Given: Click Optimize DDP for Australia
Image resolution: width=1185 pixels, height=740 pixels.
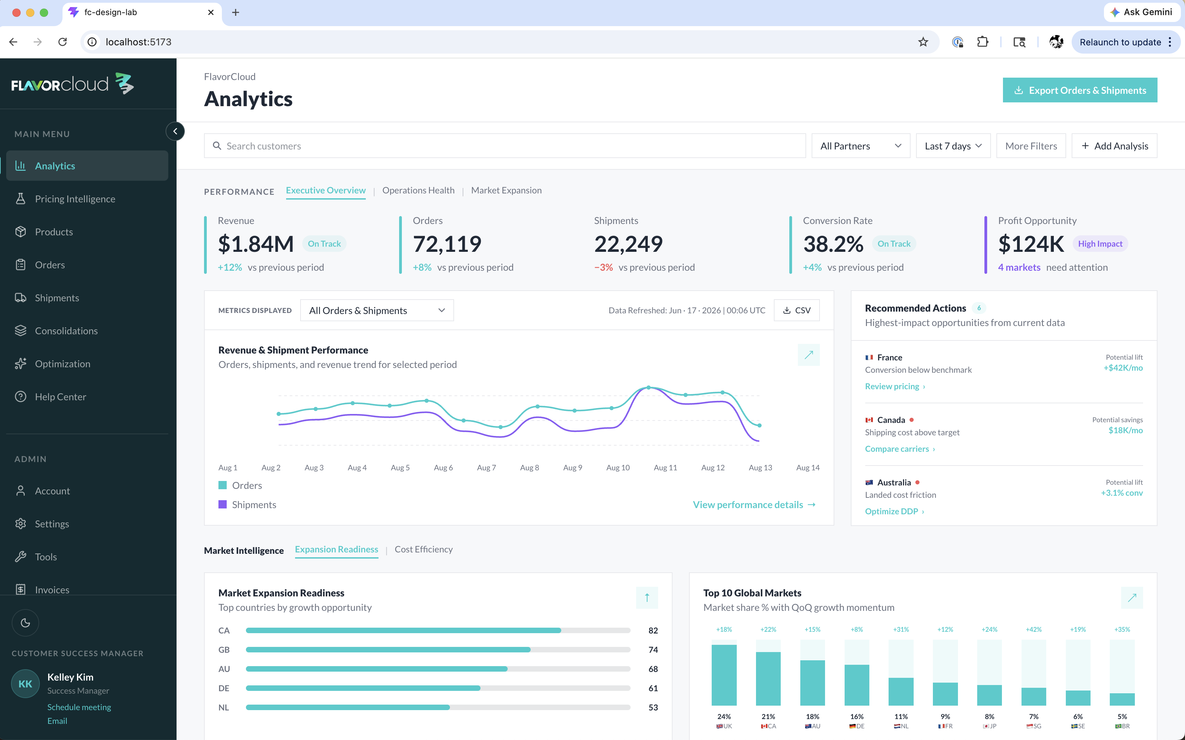Looking at the screenshot, I should 894,511.
